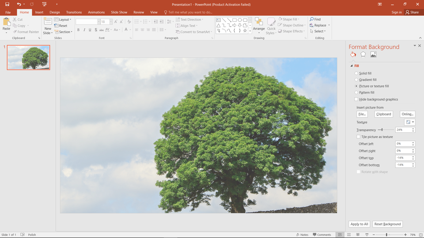Click the Arrange icon in Drawing group
Image resolution: width=424 pixels, height=238 pixels.
click(x=259, y=22)
